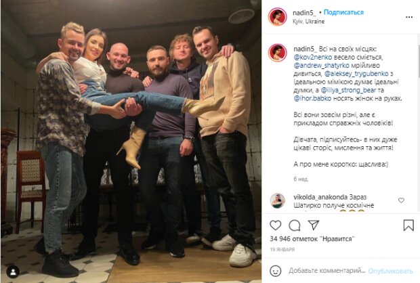Image resolution: width=420 pixels, height=283 pixels.
Task: Open the Kyiv, Ukraine location link
Action: click(x=308, y=22)
